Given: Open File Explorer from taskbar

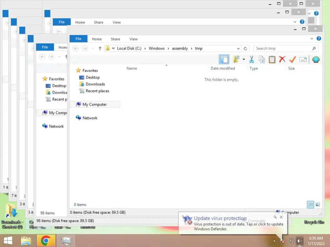Looking at the screenshot, I should tap(26, 241).
